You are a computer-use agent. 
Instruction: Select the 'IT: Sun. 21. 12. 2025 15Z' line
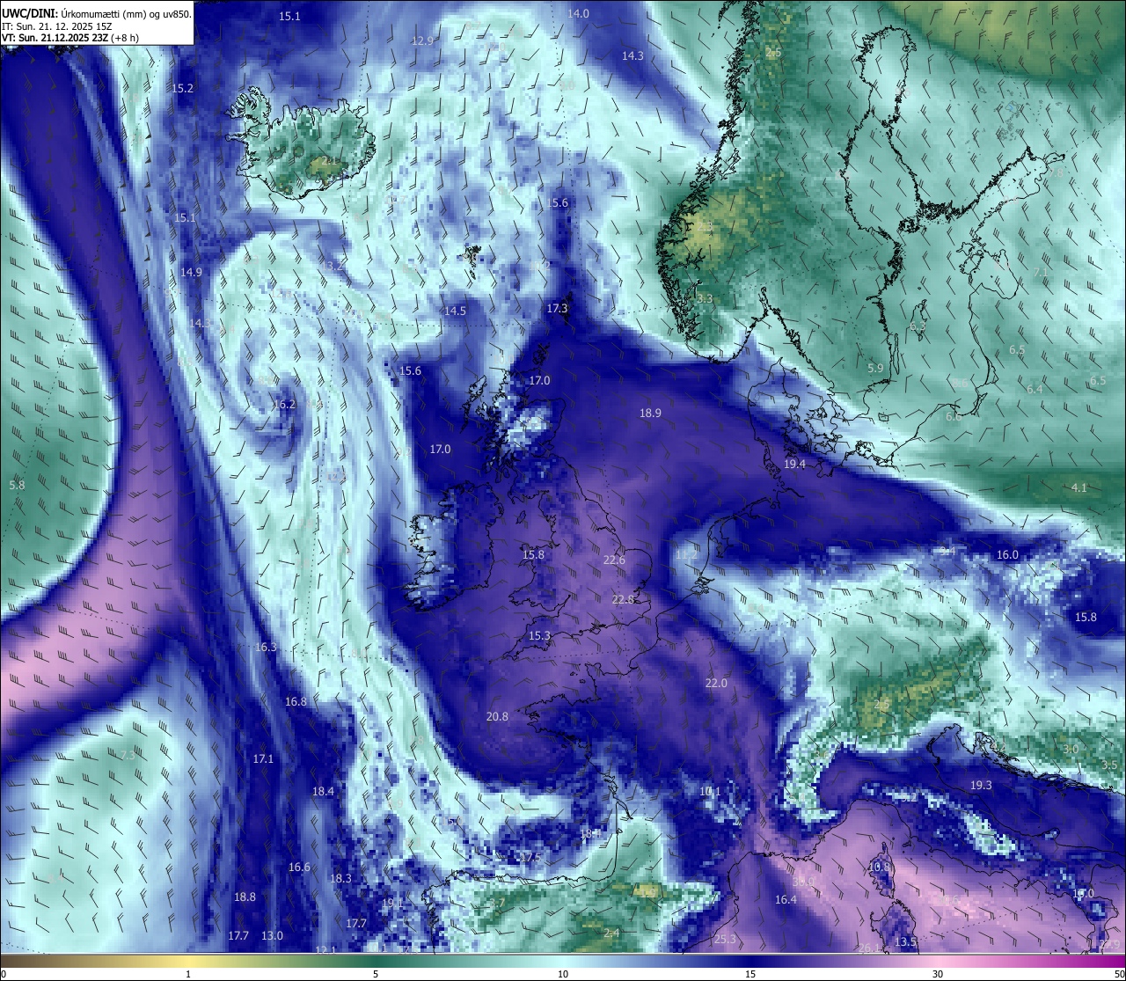tap(57, 26)
